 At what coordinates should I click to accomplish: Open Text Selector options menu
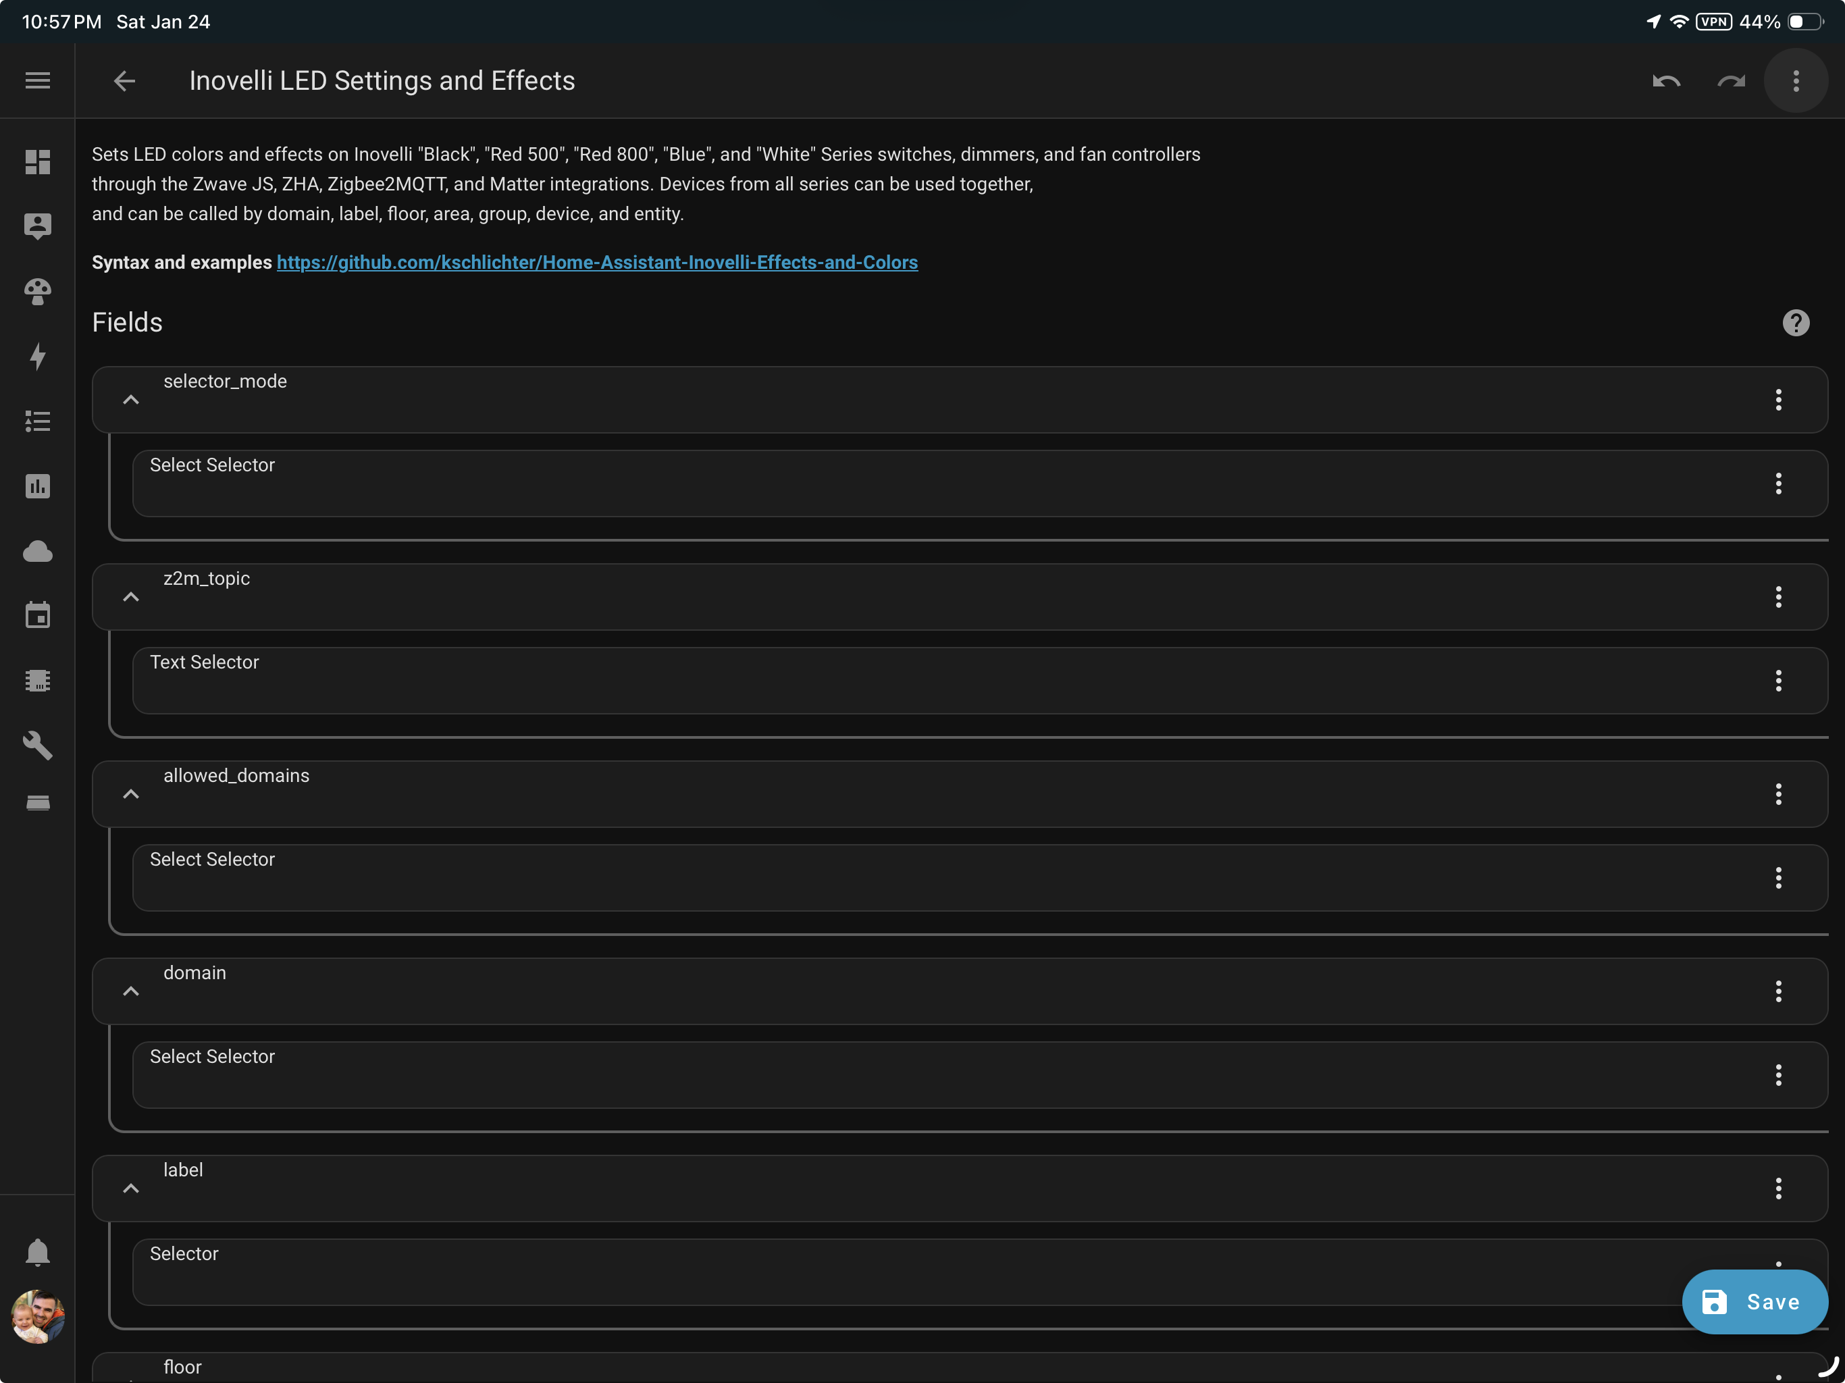coord(1778,681)
